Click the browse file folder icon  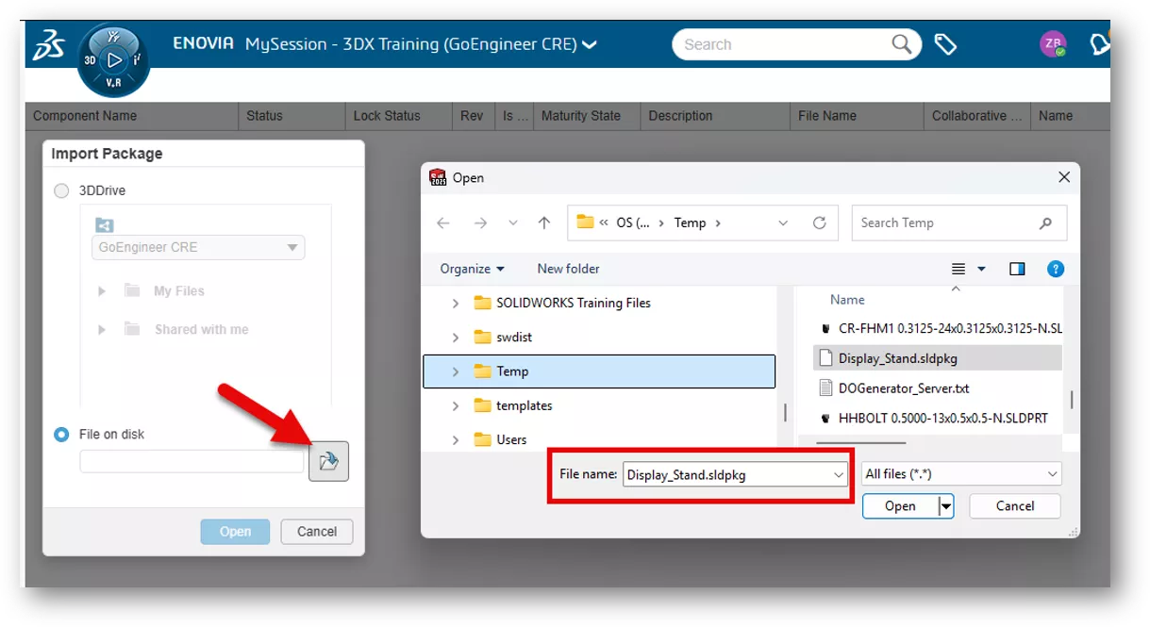(x=328, y=461)
